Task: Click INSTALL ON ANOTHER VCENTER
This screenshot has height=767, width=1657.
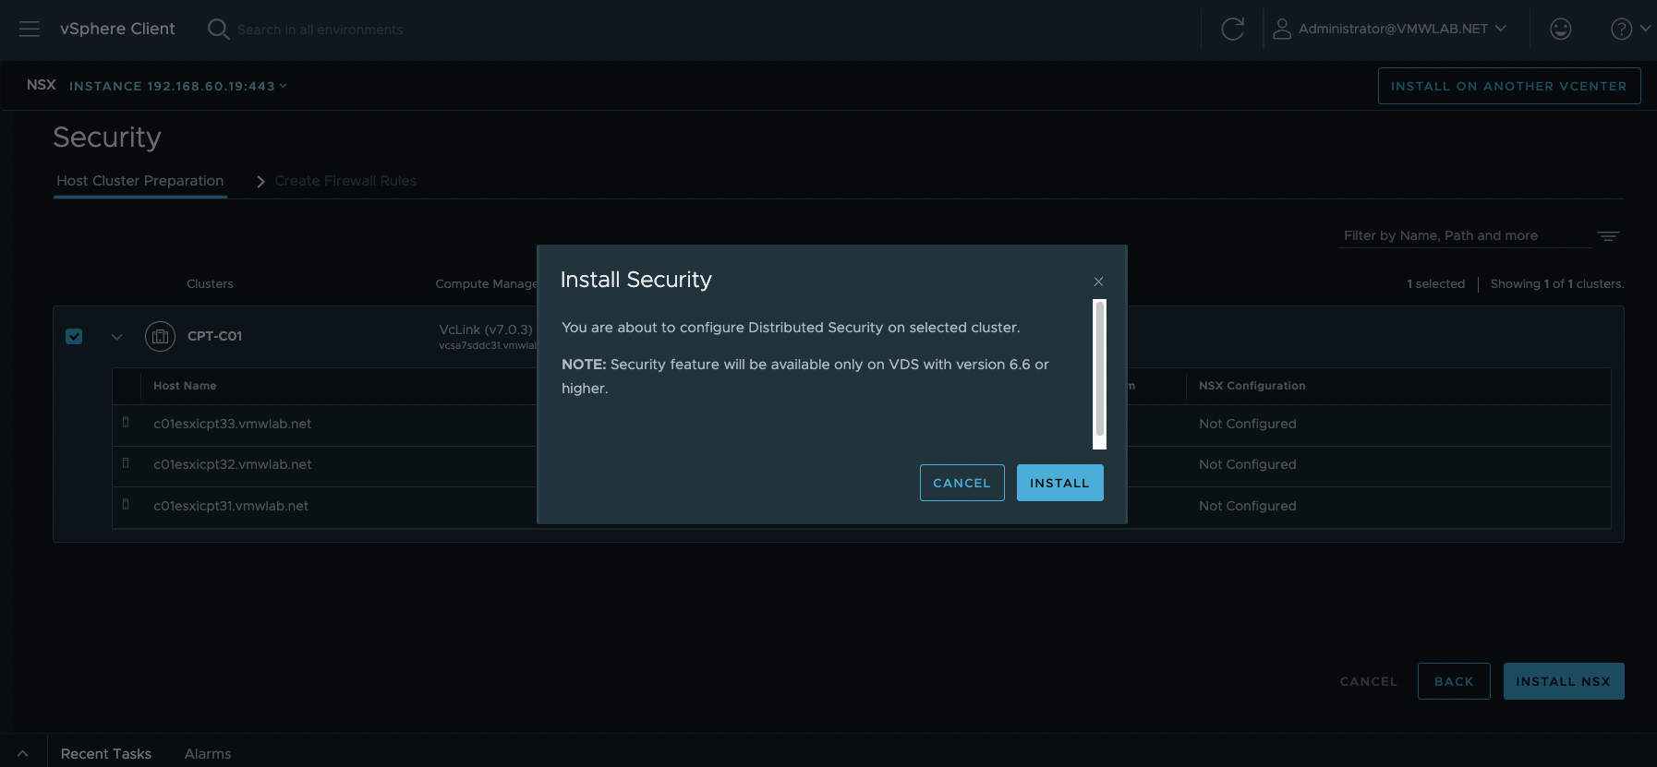Action: click(1509, 86)
